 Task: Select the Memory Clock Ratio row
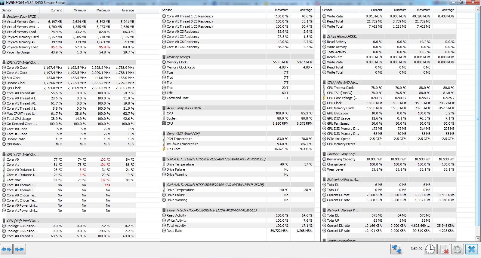[238, 67]
